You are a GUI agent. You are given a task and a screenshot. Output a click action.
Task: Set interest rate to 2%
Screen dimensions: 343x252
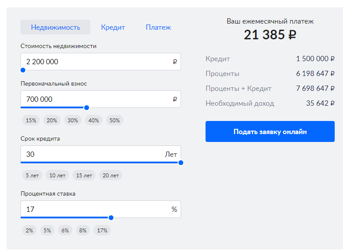pos(29,231)
